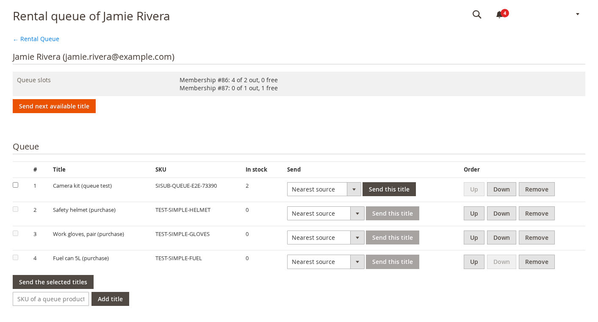Select SKU text SISUB-QUEUE-E2E-73390
The width and height of the screenshot is (598, 322).
tap(186, 186)
